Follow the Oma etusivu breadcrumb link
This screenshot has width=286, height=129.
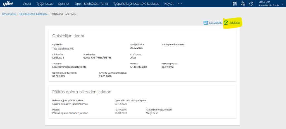coord(9,14)
